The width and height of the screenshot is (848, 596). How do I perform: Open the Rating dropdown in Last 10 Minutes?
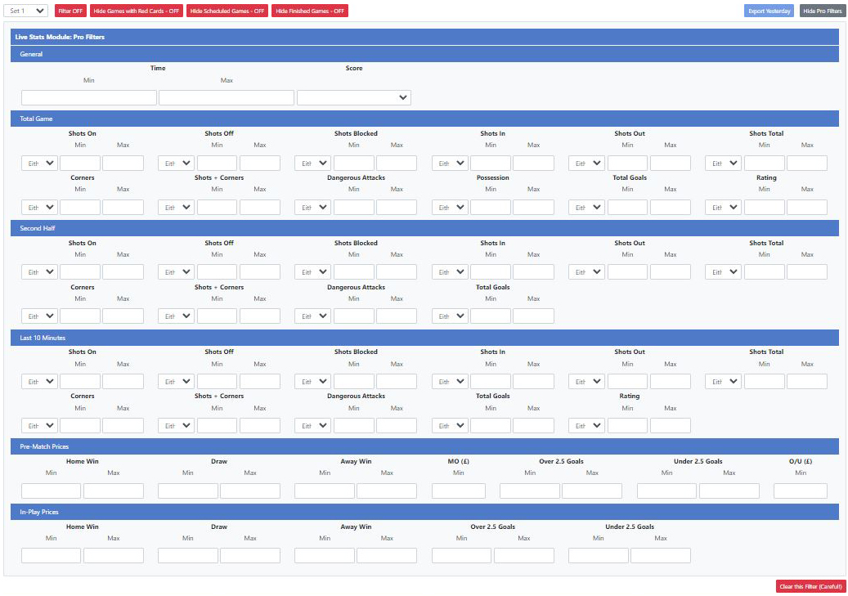[x=586, y=425]
